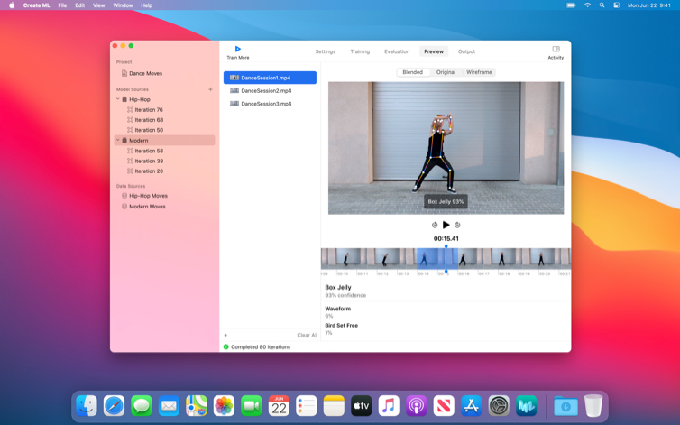Collapse the Hip-Hop model source

117,99
